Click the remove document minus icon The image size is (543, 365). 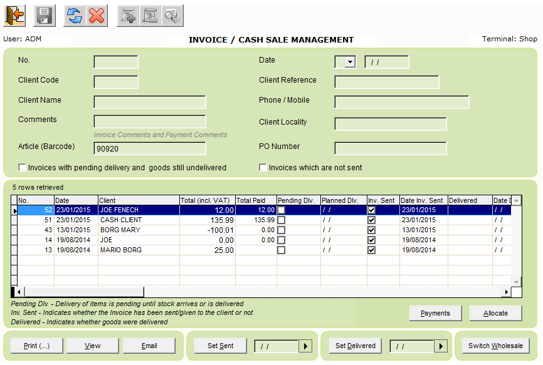tap(149, 15)
